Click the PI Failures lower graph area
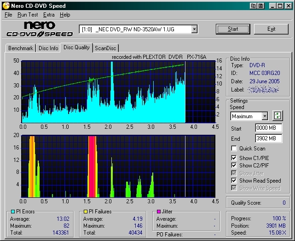 pyautogui.click(x=118, y=166)
